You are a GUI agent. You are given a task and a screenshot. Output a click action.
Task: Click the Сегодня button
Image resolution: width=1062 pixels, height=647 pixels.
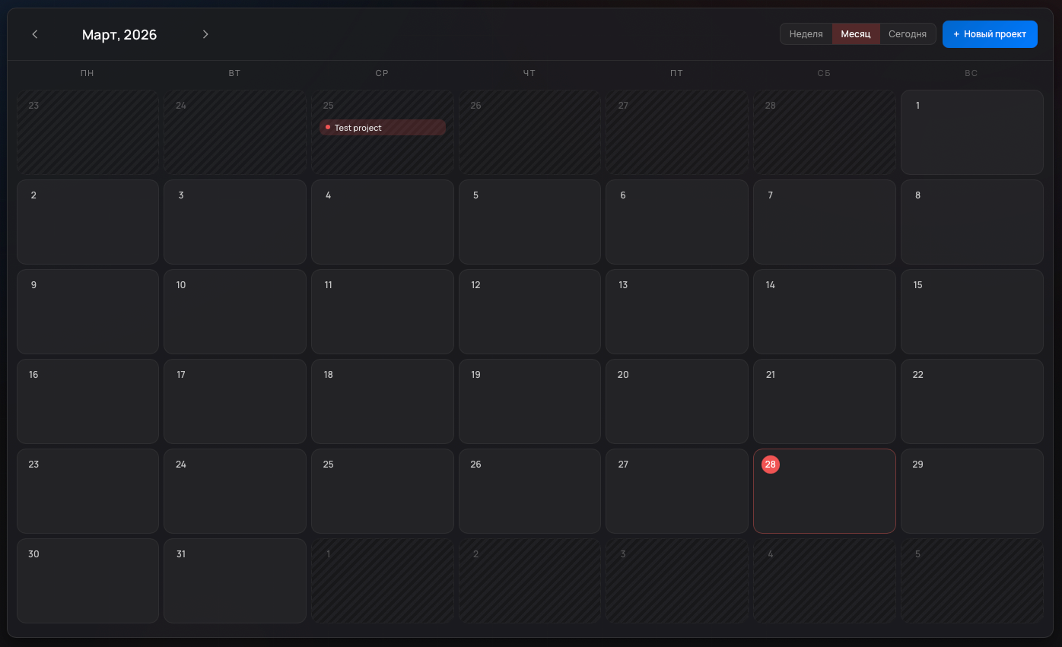pyautogui.click(x=907, y=33)
